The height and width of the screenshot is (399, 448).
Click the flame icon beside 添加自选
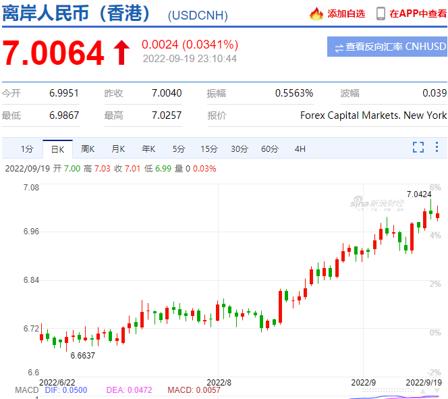click(316, 14)
